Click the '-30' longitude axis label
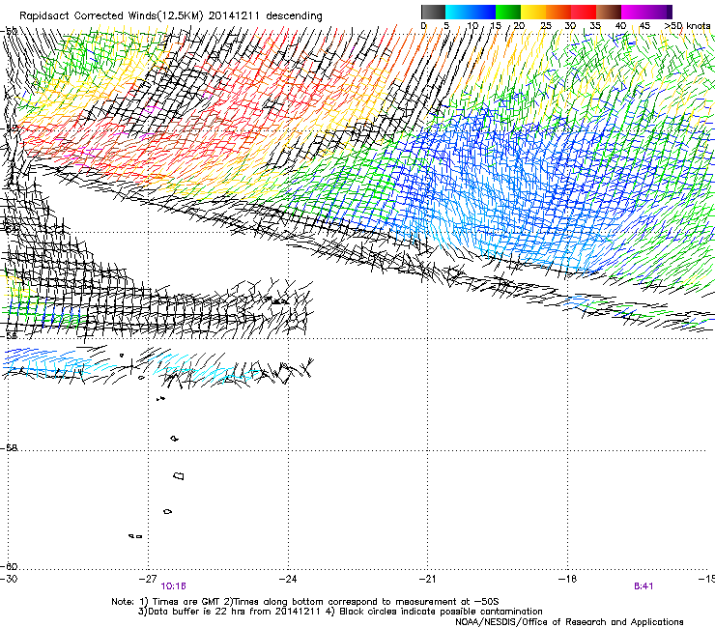 pyautogui.click(x=9, y=579)
